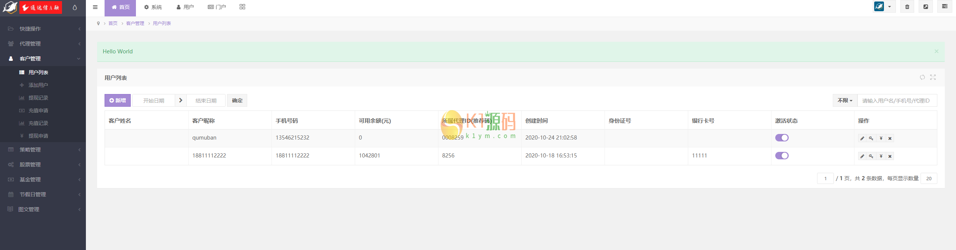The image size is (956, 250).
Task: Click the fullscreen expand icon in panel header
Action: [x=933, y=77]
